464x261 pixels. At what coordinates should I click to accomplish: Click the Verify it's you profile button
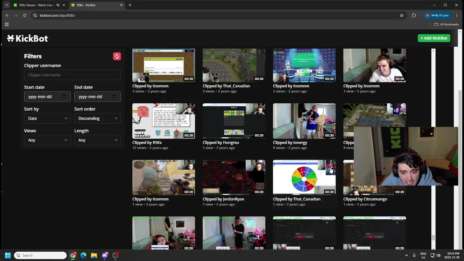pyautogui.click(x=437, y=15)
